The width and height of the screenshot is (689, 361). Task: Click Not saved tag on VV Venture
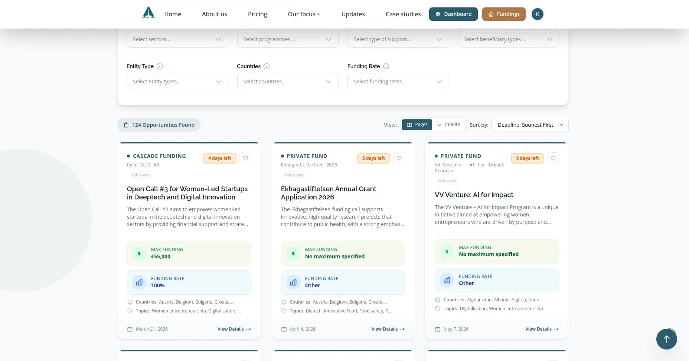[x=448, y=181]
